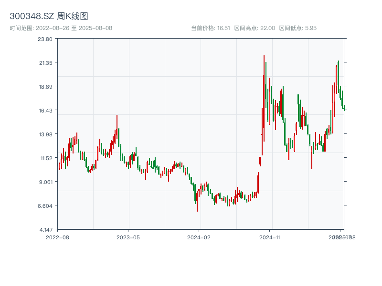Click the 2024-02 x-axis label

tap(199, 237)
